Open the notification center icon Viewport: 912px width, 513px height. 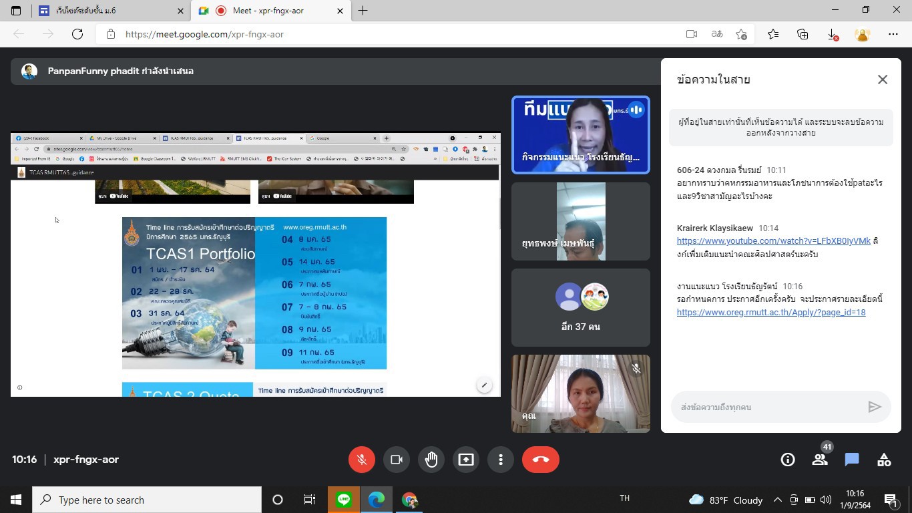pos(891,500)
